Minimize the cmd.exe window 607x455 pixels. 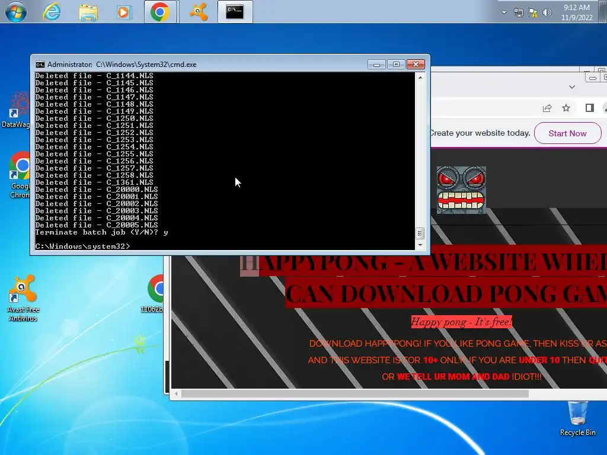[376, 65]
